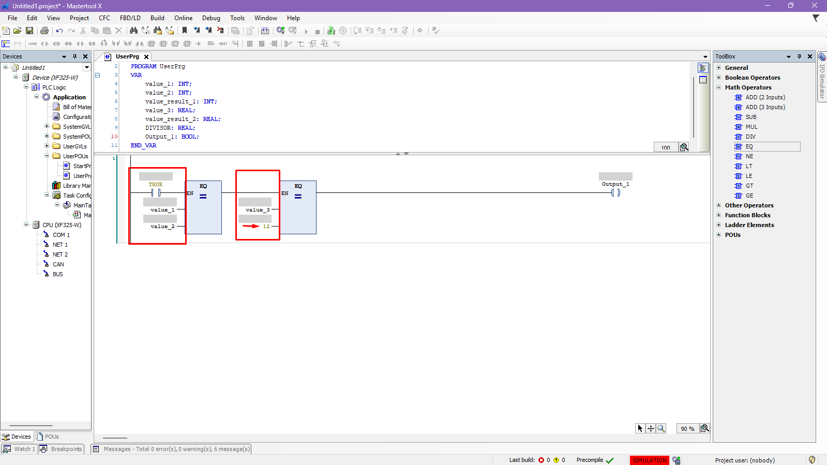The width and height of the screenshot is (827, 465).
Task: Pin the ToolBox panel with auto-hide pin
Action: coord(799,56)
